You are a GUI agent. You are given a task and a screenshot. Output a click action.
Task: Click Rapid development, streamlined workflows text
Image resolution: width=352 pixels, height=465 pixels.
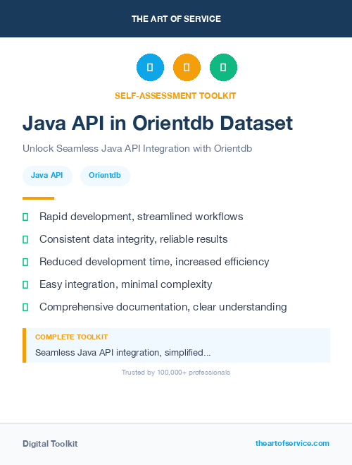click(x=141, y=217)
